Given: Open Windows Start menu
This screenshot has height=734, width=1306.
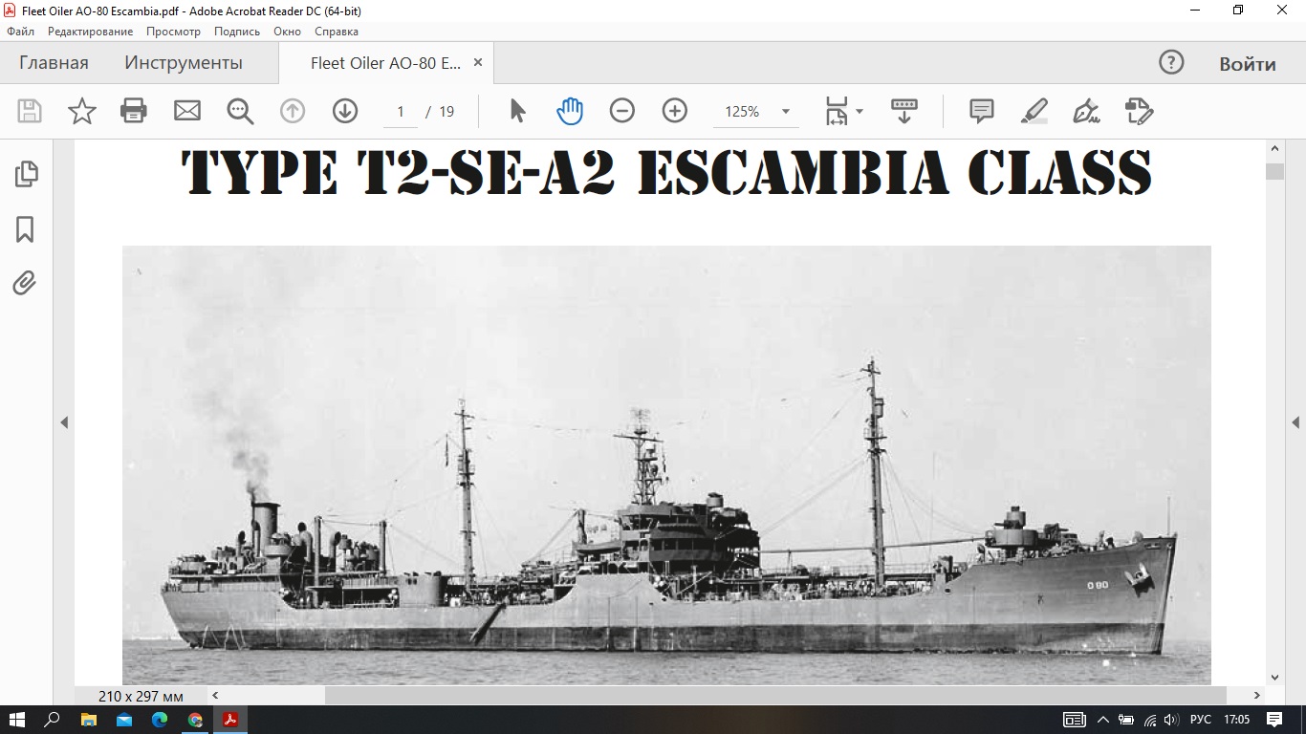Looking at the screenshot, I should click(x=17, y=720).
